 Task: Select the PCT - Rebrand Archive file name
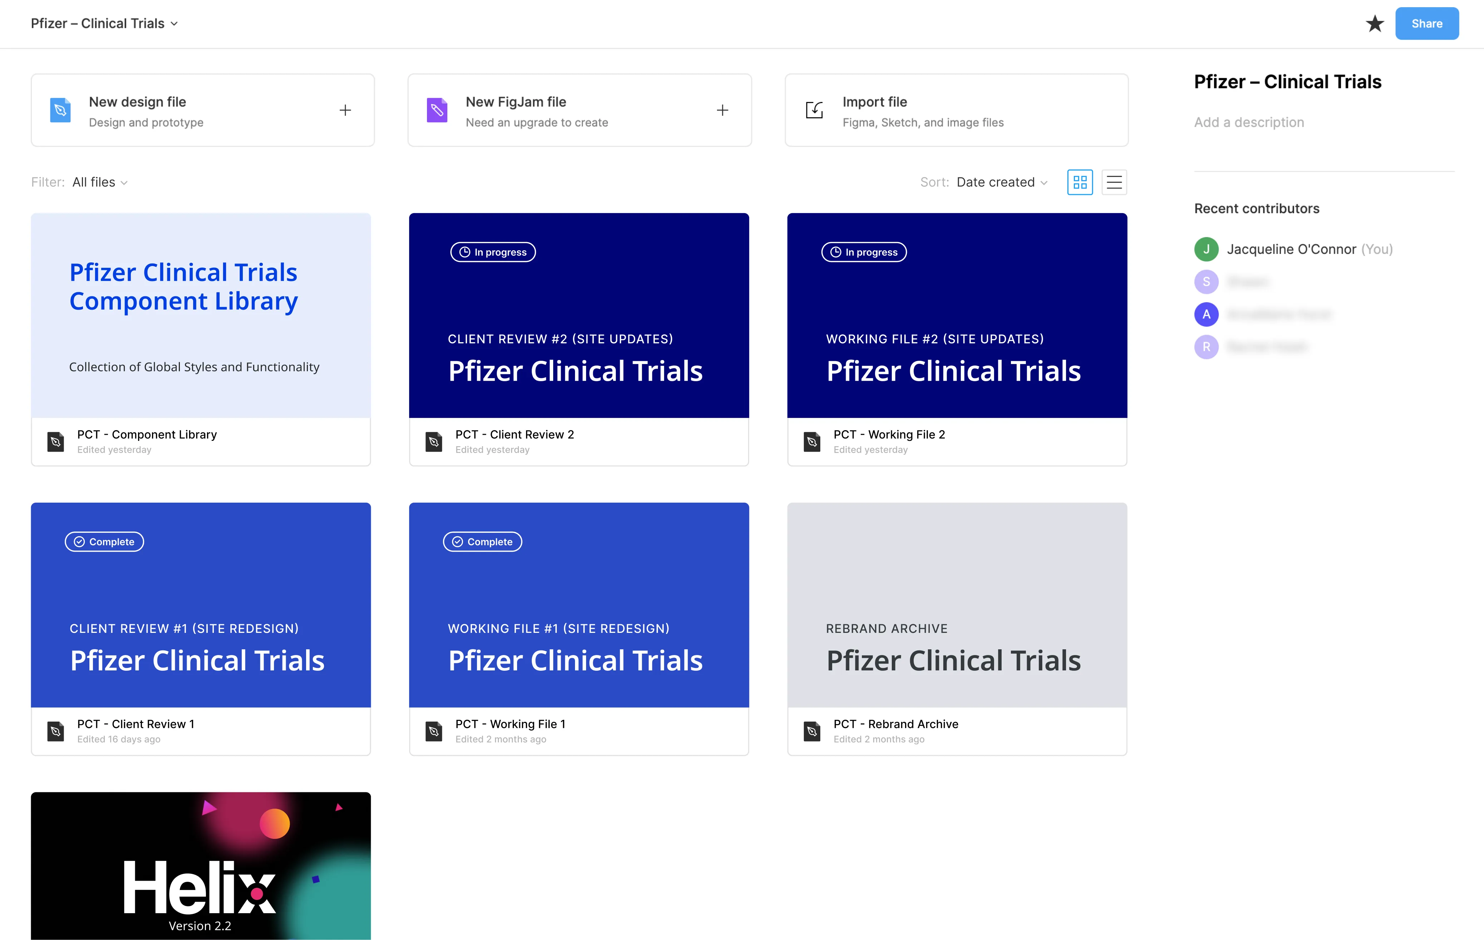coord(896,724)
